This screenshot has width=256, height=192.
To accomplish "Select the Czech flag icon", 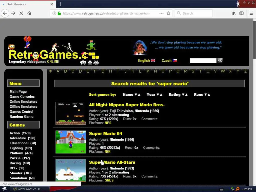I will (175, 60).
